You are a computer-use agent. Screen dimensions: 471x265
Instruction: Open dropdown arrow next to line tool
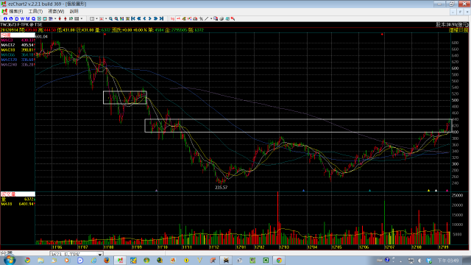click(211, 18)
